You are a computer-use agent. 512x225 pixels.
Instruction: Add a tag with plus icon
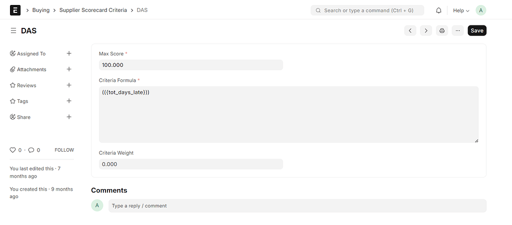69,101
